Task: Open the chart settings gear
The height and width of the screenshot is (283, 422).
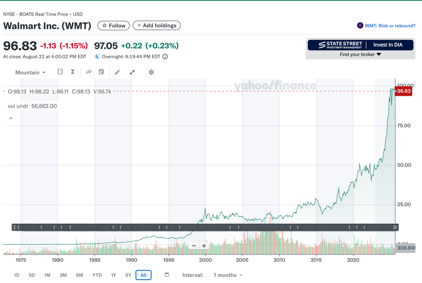Action: [x=151, y=72]
